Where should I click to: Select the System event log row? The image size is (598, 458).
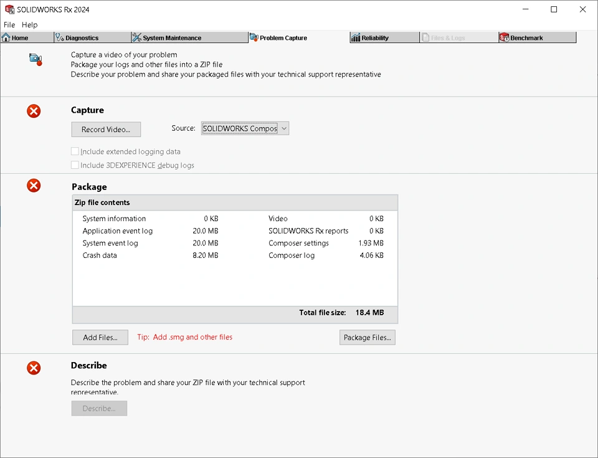click(151, 243)
